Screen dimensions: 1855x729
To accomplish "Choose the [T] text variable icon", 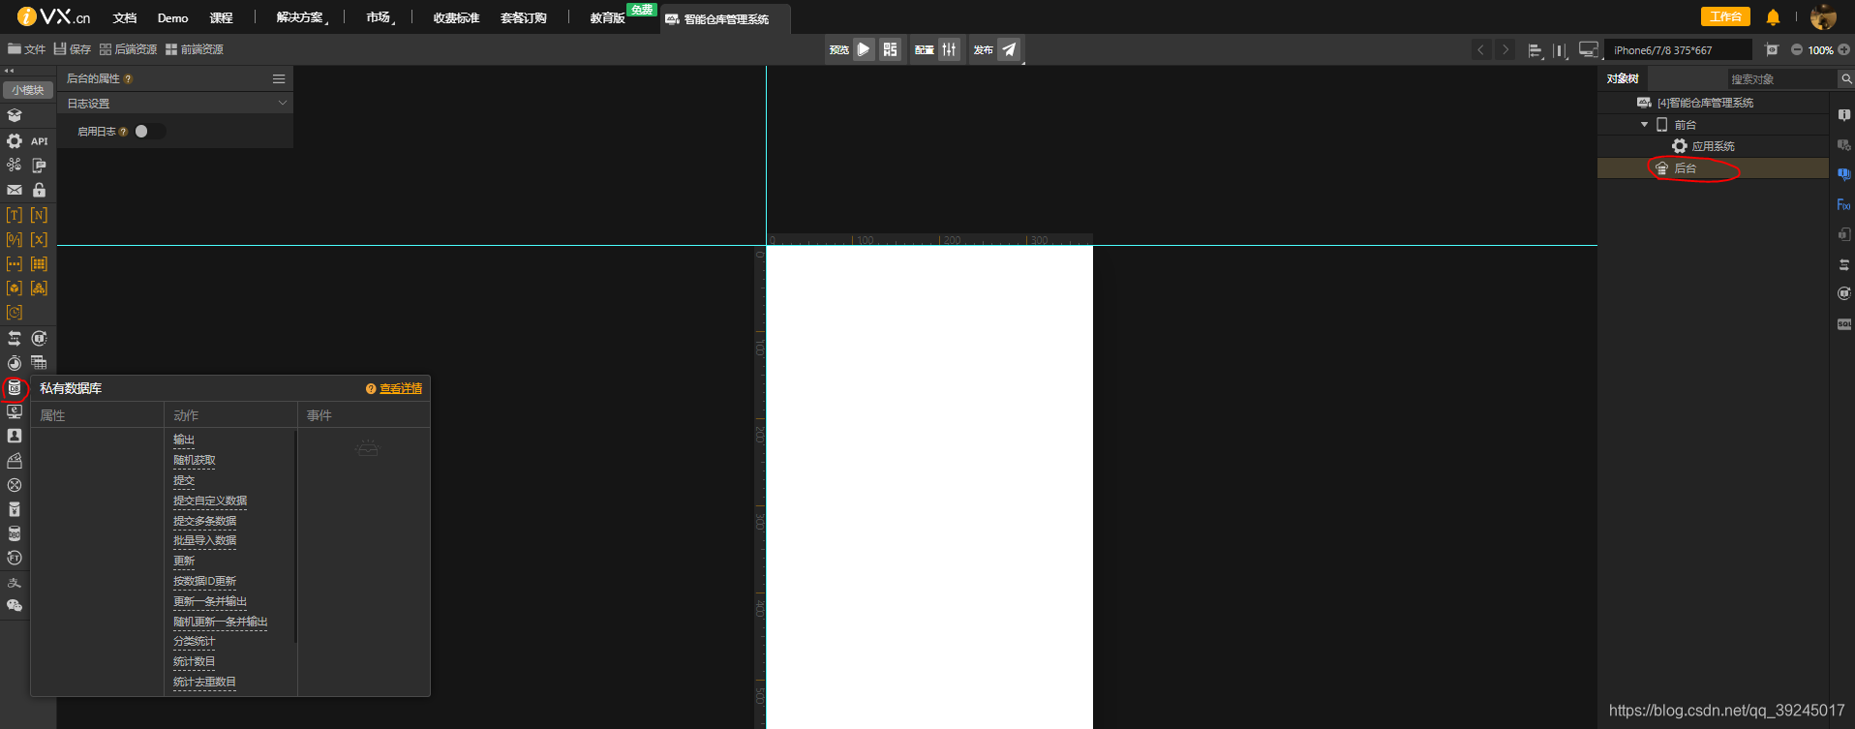I will click(15, 215).
